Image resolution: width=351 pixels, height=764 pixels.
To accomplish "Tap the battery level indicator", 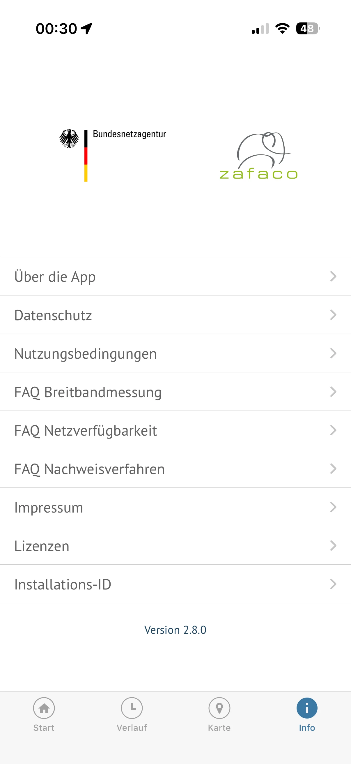I will (307, 29).
